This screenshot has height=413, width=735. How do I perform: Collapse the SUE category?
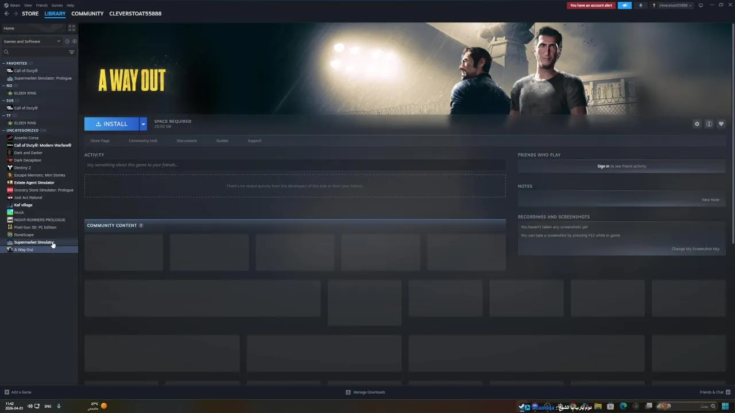(3, 100)
